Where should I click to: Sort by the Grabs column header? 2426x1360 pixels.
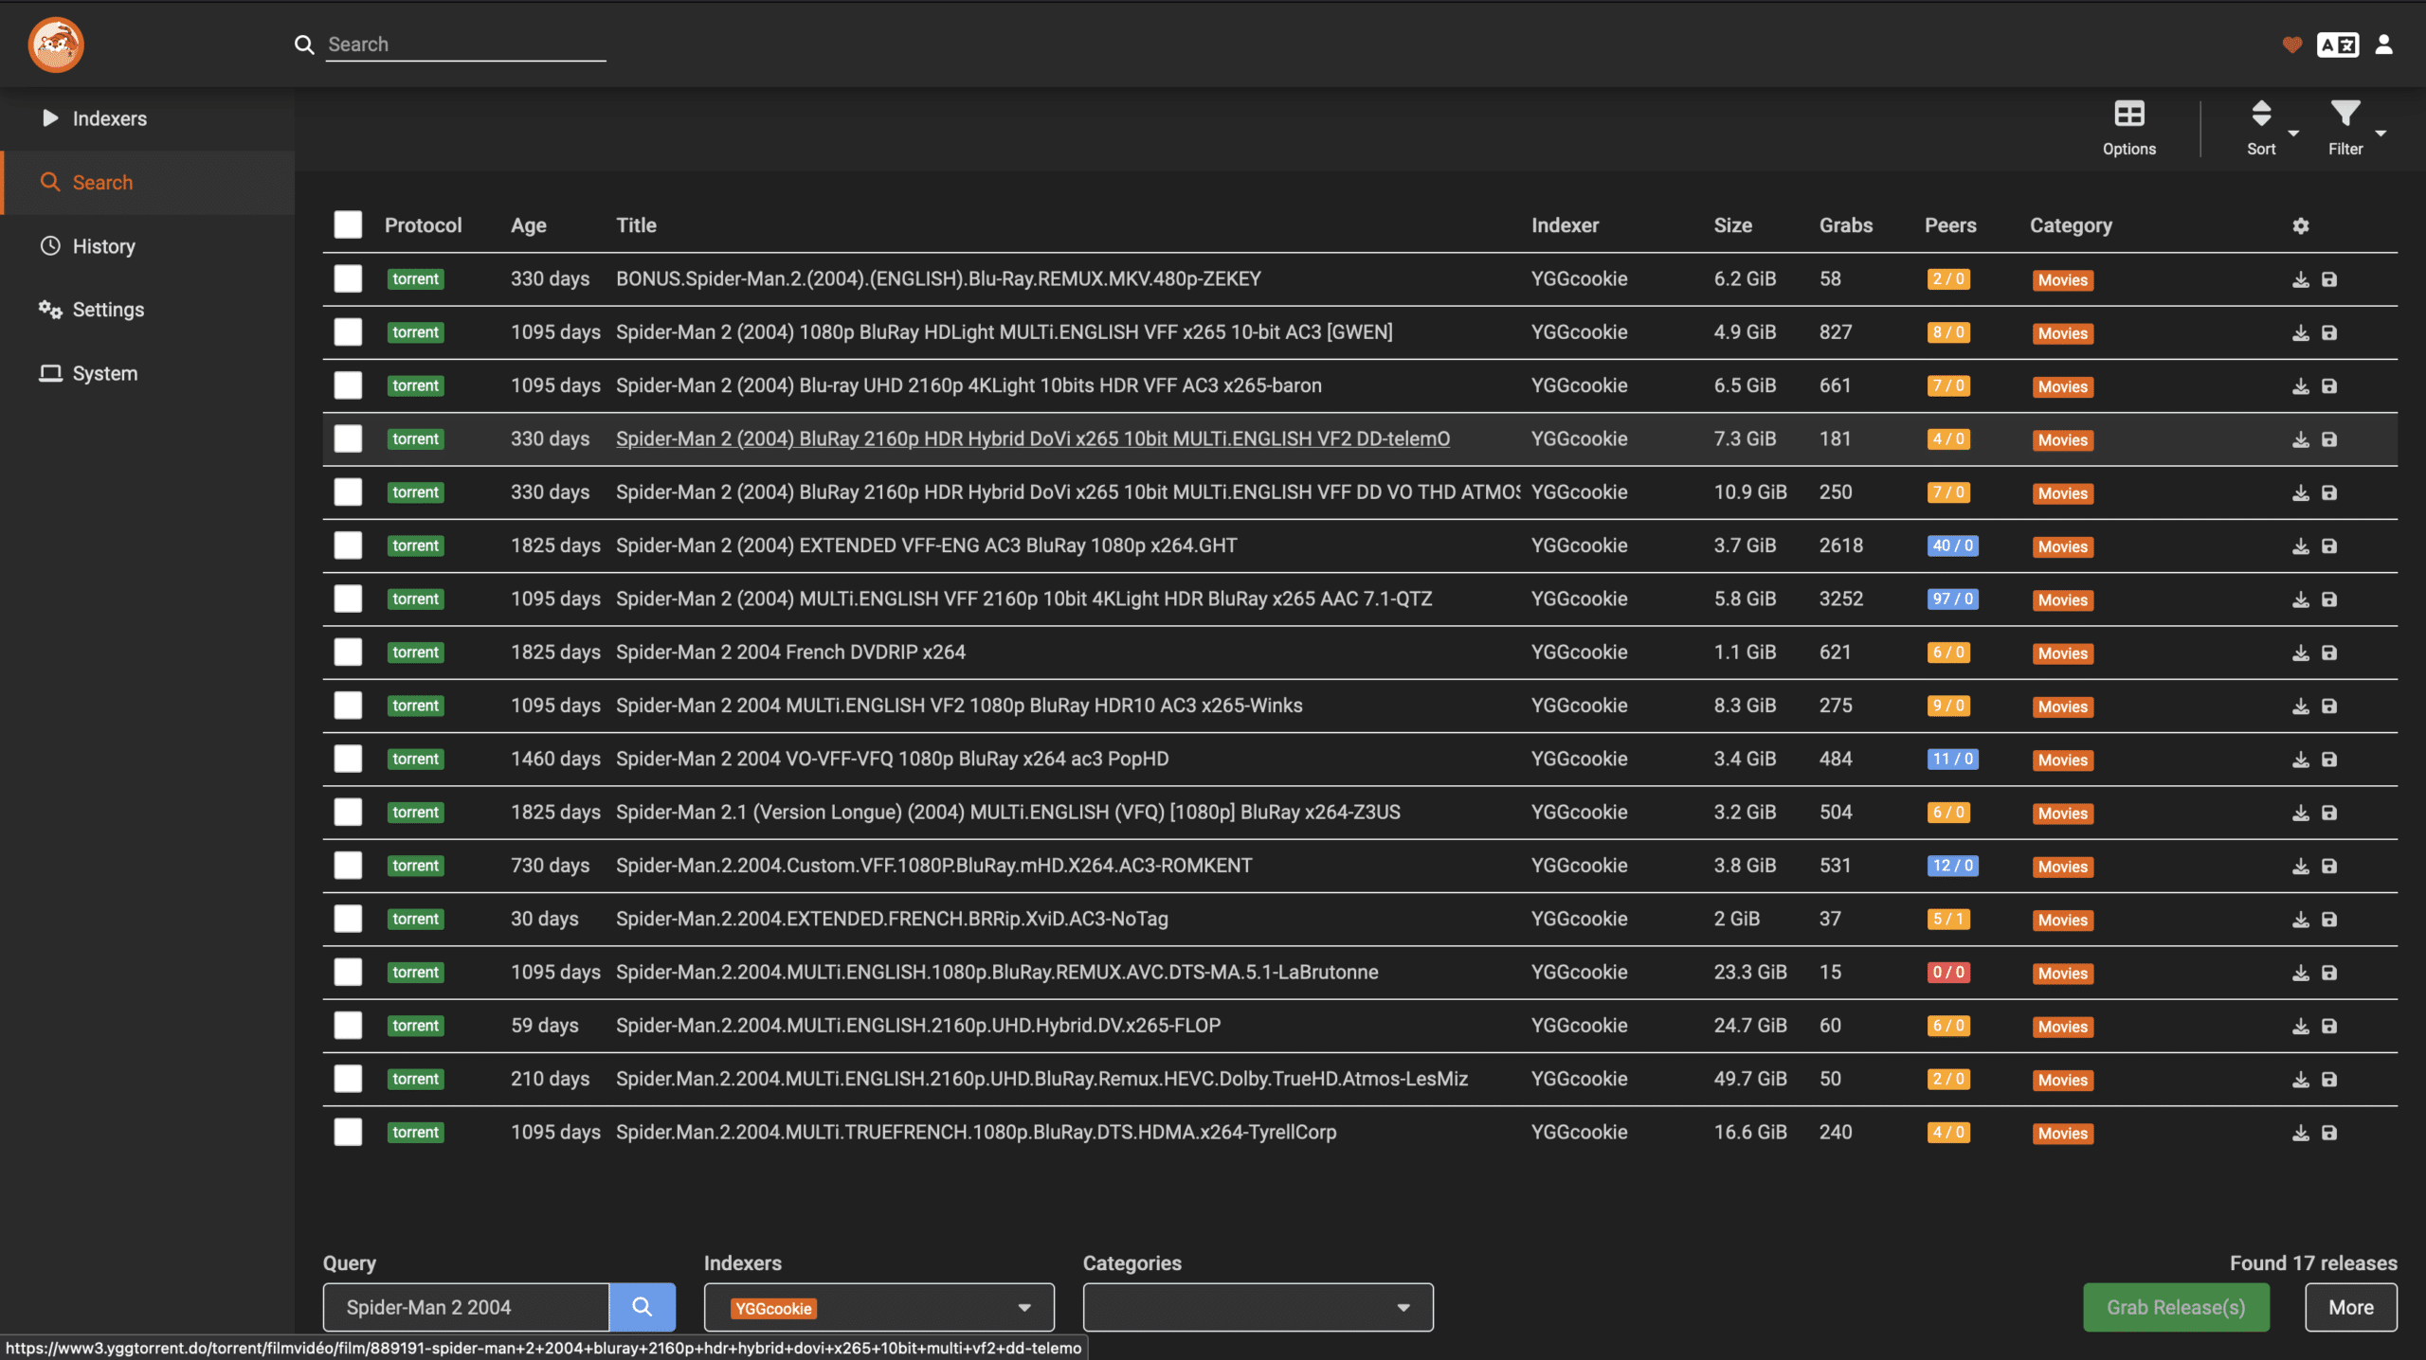(x=1845, y=225)
